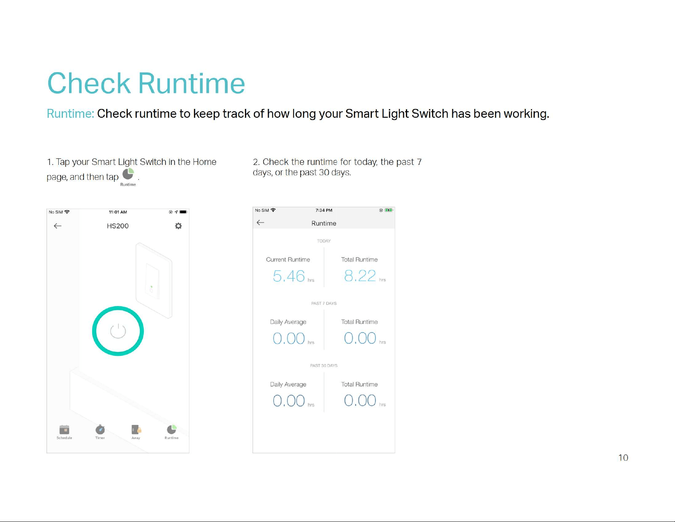This screenshot has height=522, width=675.
Task: Click the battery icon on the HS200 status bar
Action: click(x=184, y=212)
